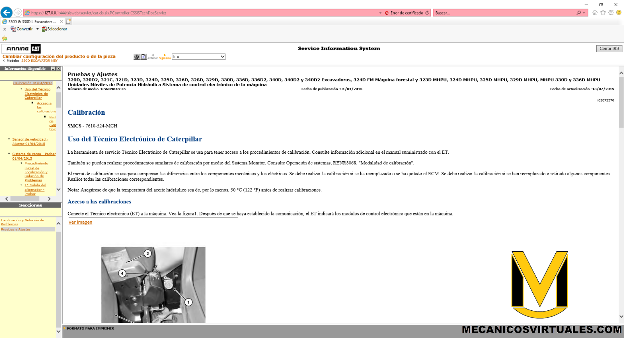Go to Anterior previous document arrow
The height and width of the screenshot is (338, 624).
pyautogui.click(x=152, y=57)
